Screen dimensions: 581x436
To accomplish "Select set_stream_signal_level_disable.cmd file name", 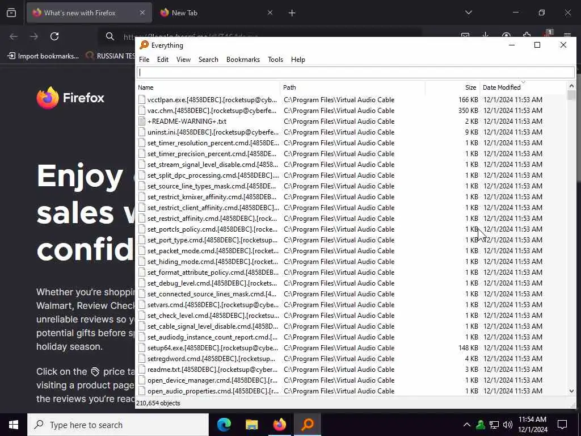I will (213, 164).
